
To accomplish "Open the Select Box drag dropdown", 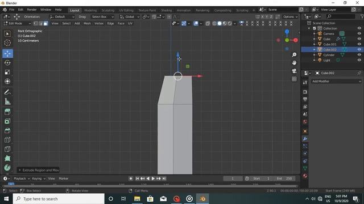I will pos(102,16).
